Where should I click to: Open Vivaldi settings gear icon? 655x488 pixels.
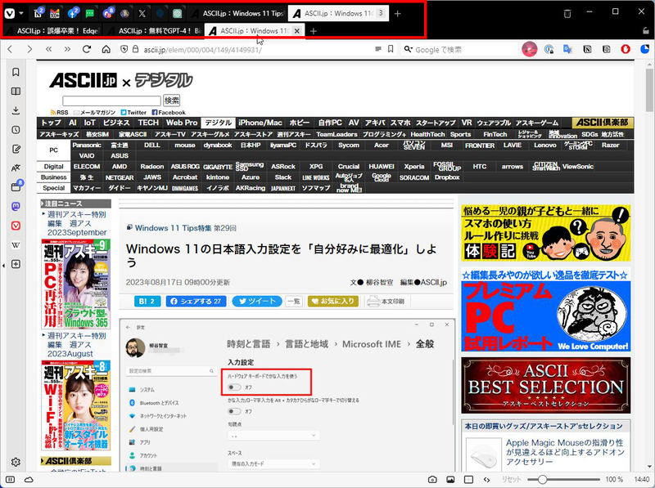[x=16, y=462]
